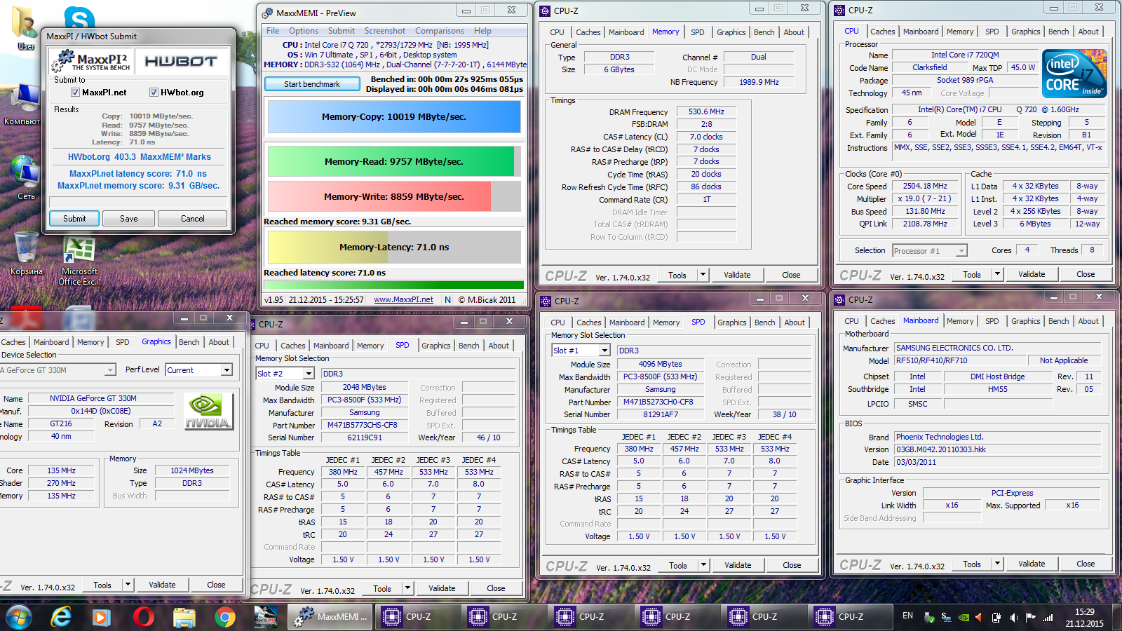
Task: Select the User folder desktop icon
Action: 25,28
